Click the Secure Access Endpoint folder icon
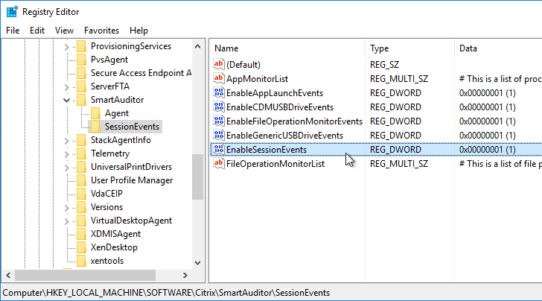542x301 pixels. coord(82,73)
